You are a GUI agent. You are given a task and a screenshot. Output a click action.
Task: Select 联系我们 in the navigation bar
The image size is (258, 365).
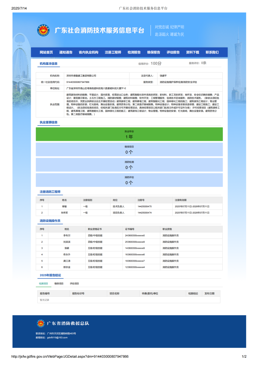click(212, 52)
